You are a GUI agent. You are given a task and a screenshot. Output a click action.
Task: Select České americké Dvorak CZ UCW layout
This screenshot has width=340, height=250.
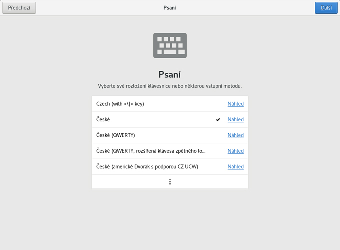(x=170, y=167)
